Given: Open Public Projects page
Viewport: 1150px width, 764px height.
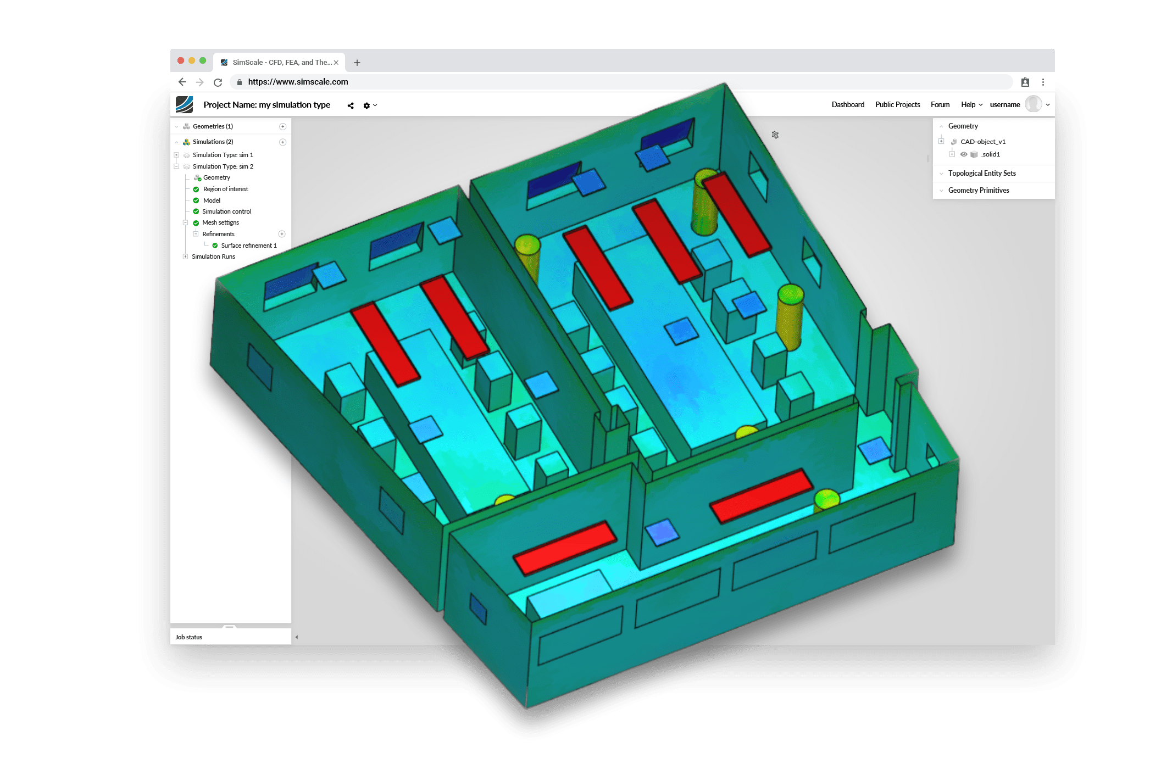Looking at the screenshot, I should click(x=897, y=105).
